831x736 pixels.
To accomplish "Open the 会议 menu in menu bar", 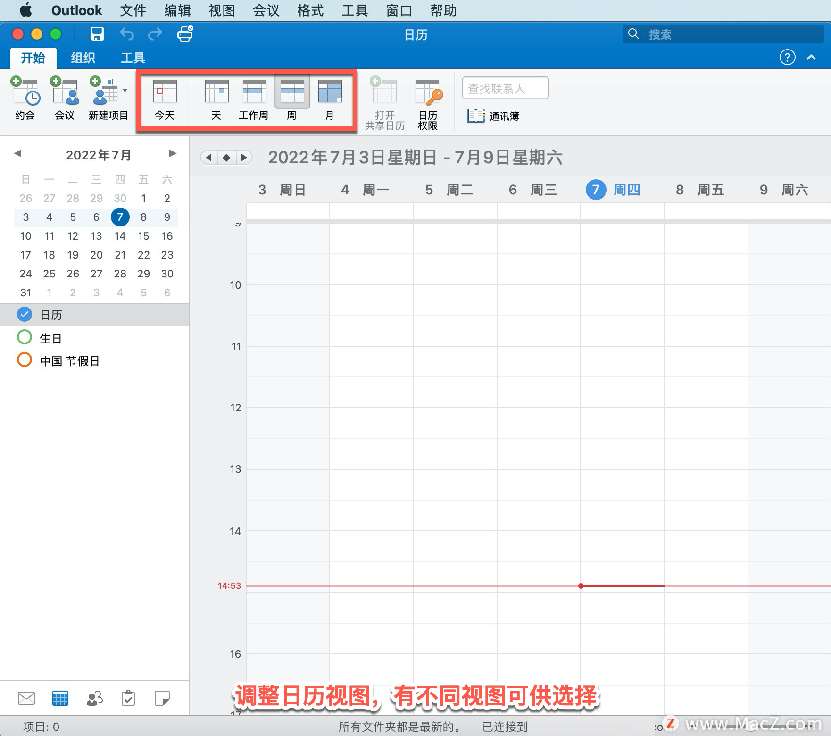I will 266,10.
